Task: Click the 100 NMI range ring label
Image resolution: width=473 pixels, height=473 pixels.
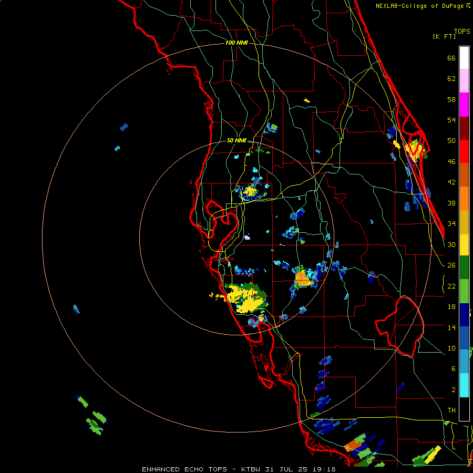Action: pyautogui.click(x=236, y=43)
